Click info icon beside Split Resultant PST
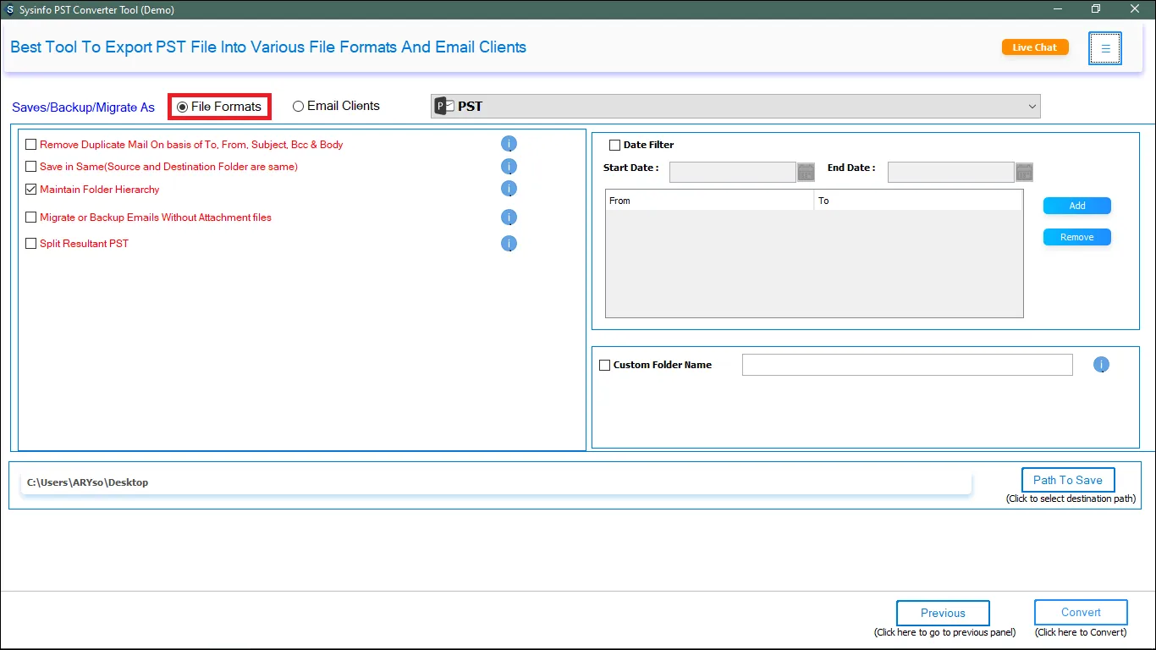 (x=509, y=244)
